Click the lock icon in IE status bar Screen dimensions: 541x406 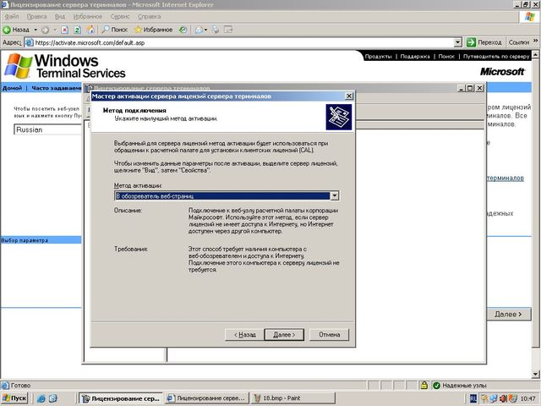coord(424,385)
